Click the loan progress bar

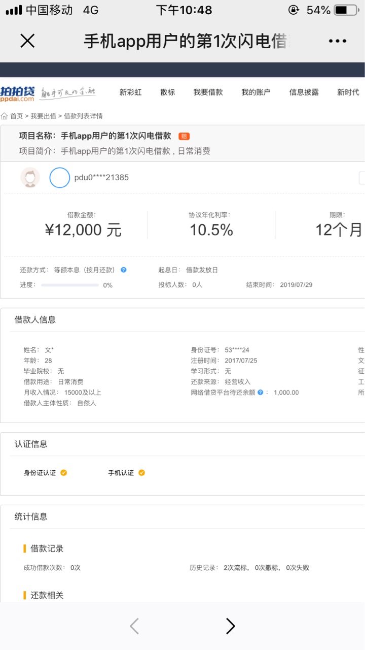70,285
